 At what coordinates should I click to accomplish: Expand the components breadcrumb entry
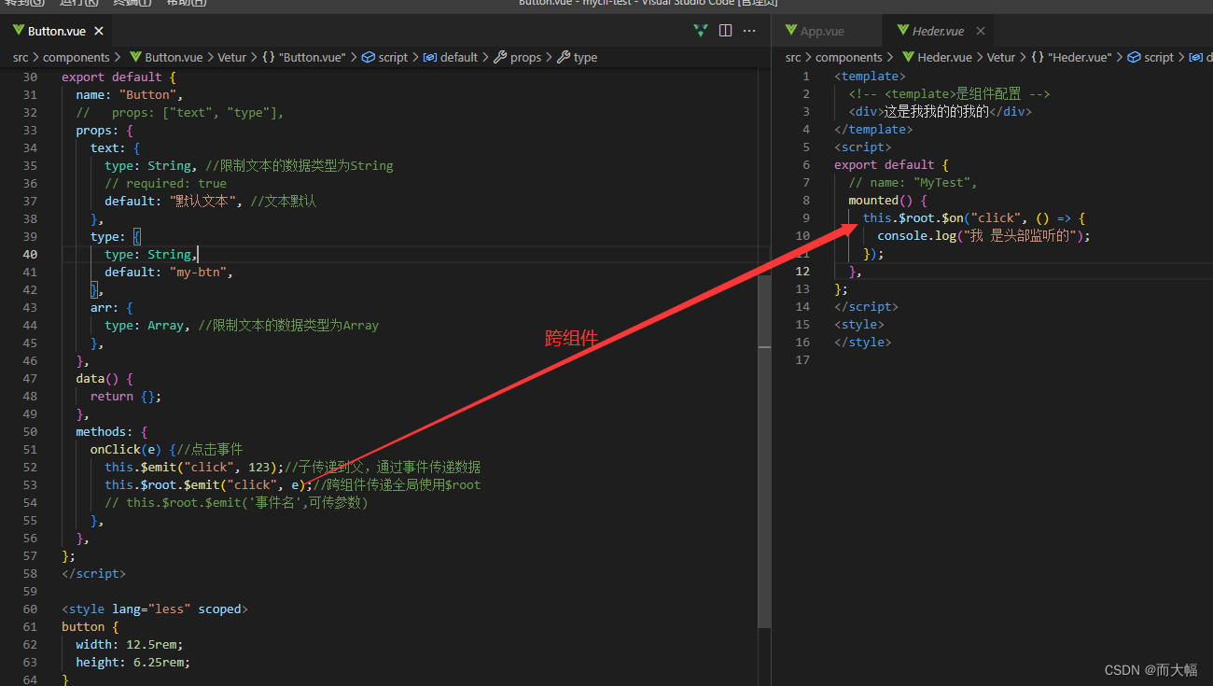(x=80, y=57)
